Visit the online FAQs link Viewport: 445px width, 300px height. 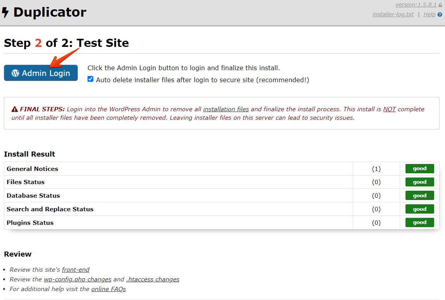click(108, 289)
